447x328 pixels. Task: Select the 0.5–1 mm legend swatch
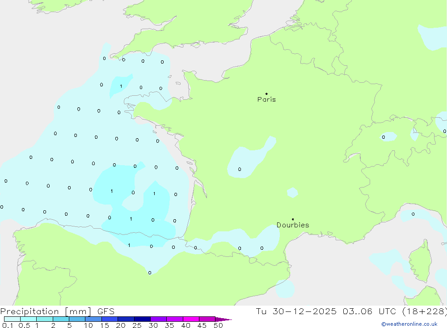click(x=29, y=319)
